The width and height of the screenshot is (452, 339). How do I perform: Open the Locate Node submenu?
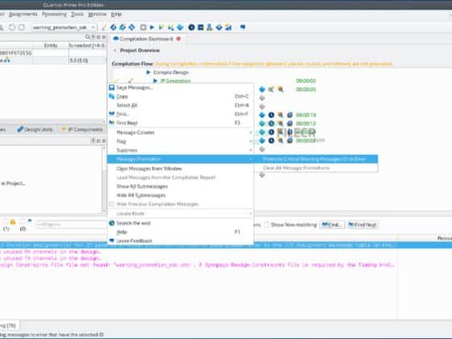(x=181, y=214)
